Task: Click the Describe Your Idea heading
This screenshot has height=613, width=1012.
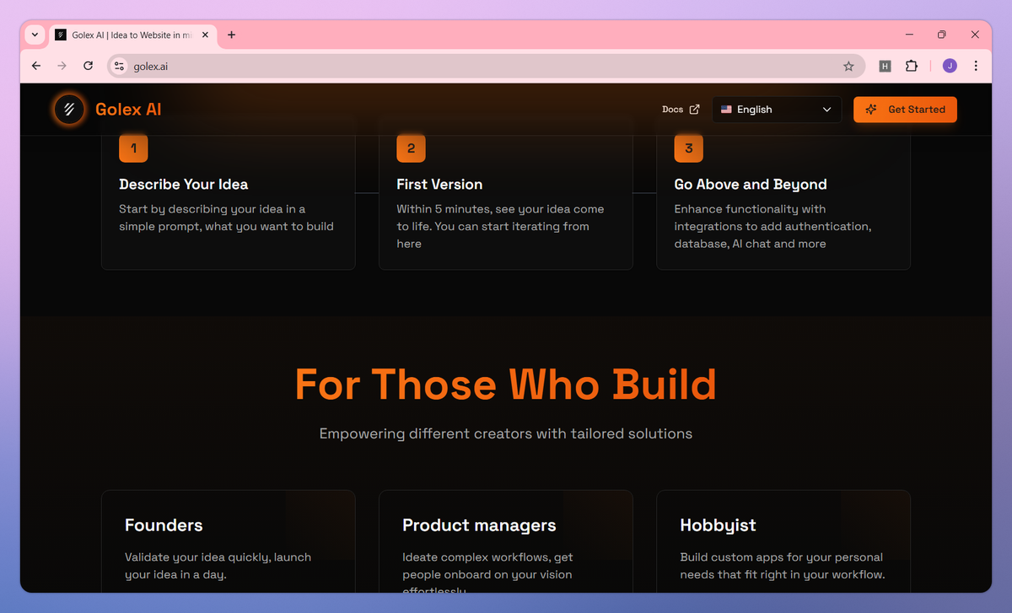Action: point(184,185)
